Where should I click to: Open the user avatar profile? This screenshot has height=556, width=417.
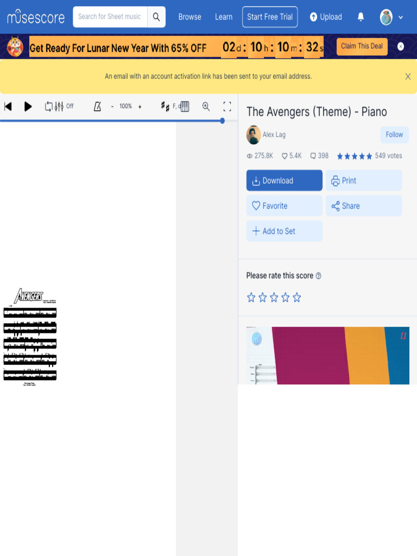click(x=386, y=17)
